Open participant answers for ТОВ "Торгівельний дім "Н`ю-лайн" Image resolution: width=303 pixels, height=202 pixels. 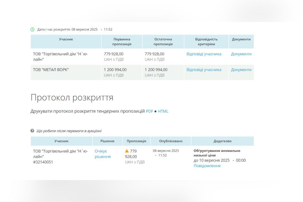coord(204,54)
